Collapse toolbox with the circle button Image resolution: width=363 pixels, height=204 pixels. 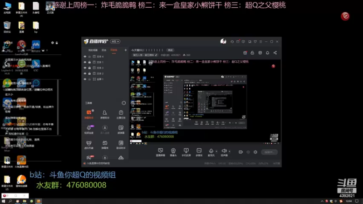tap(124, 103)
